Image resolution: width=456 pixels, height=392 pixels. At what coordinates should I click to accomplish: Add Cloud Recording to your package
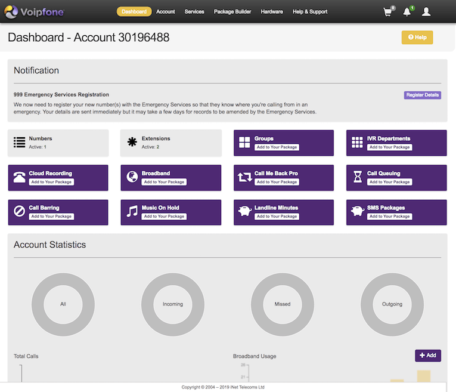coord(51,181)
